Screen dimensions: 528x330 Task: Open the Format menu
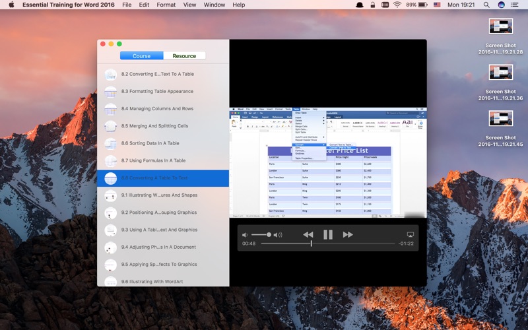166,5
